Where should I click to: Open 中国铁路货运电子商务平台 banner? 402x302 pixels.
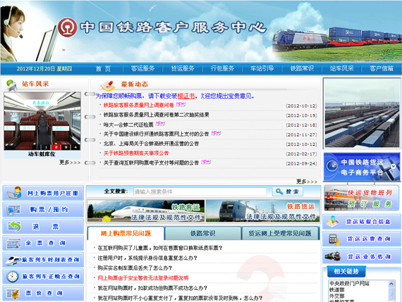(362, 167)
